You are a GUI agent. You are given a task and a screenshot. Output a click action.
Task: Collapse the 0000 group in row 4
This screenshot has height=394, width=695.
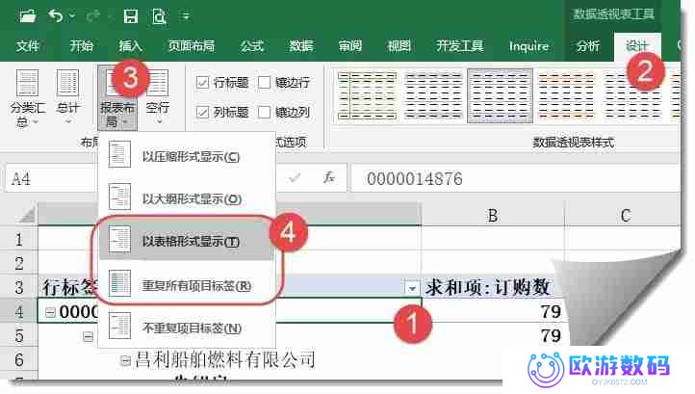click(50, 312)
